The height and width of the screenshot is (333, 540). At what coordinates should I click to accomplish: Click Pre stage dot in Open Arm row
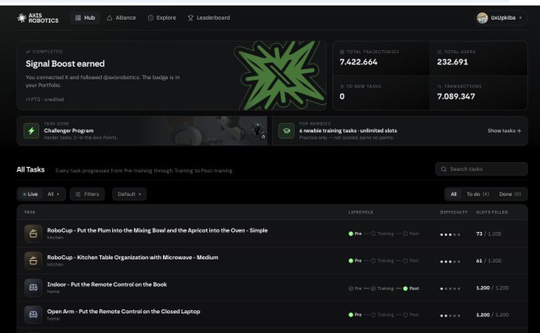point(351,315)
